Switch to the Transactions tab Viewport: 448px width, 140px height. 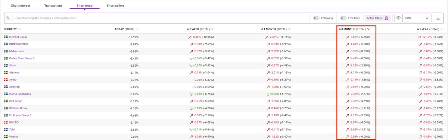coord(53,6)
